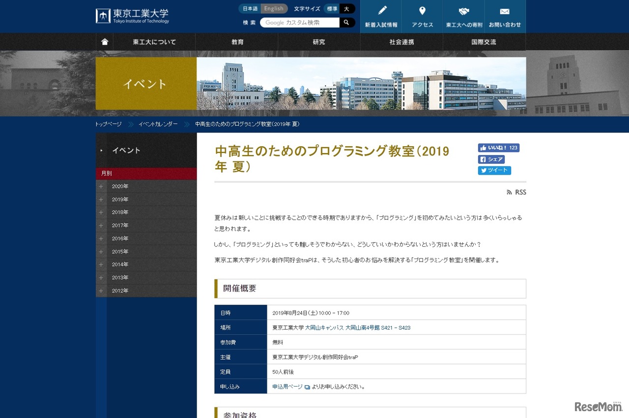Image resolution: width=629 pixels, height=418 pixels.
Task: Open 社会連携 navigation menu
Action: point(401,42)
